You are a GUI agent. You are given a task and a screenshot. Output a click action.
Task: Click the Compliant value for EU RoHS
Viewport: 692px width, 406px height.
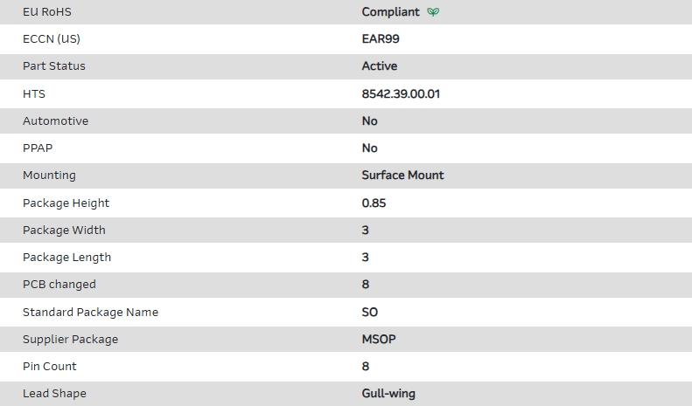pyautogui.click(x=391, y=12)
